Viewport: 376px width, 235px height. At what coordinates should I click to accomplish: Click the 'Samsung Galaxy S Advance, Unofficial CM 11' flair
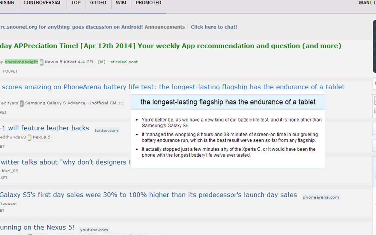(74, 103)
